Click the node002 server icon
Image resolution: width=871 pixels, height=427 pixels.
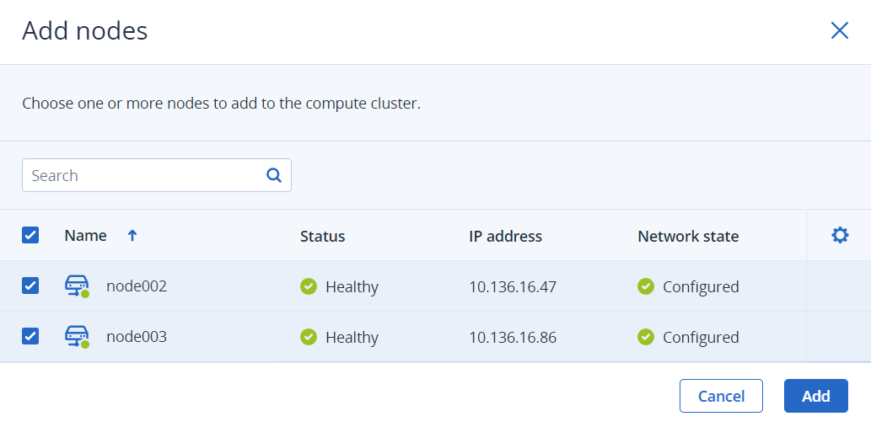pyautogui.click(x=77, y=286)
